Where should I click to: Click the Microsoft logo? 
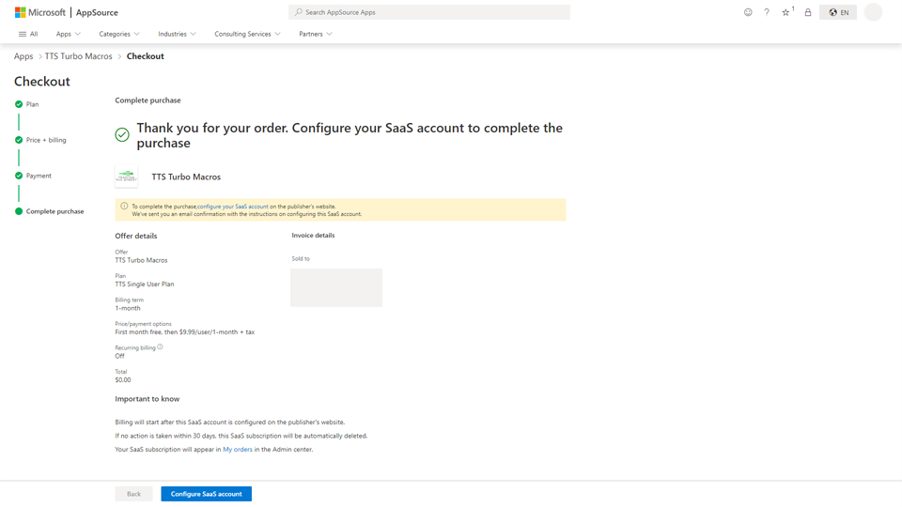click(x=39, y=12)
